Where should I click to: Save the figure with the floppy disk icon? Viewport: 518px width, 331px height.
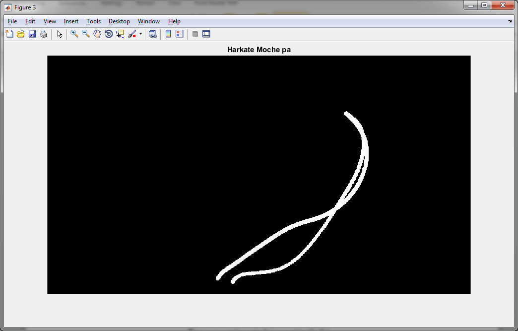[x=32, y=34]
